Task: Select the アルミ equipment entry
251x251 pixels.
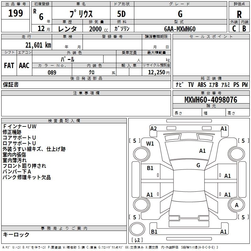Action: [226, 84]
